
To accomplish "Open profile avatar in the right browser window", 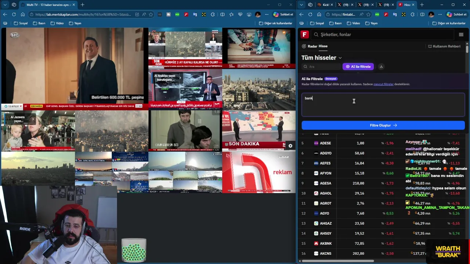I will pyautogui.click(x=431, y=14).
